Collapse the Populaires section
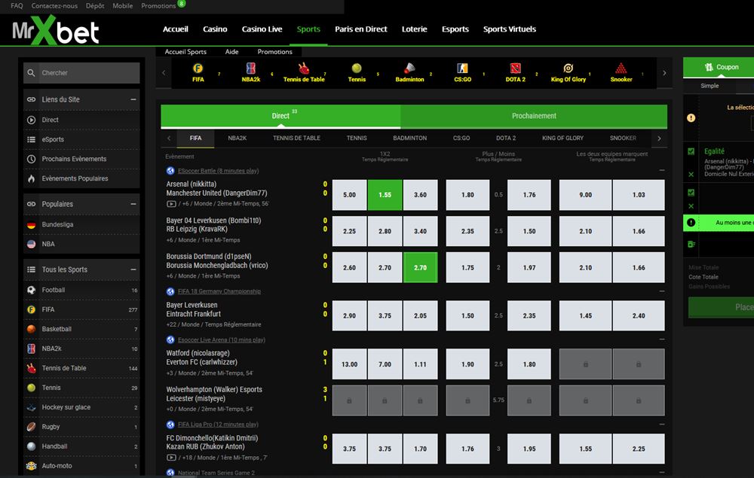The height and width of the screenshot is (478, 754). tap(133, 204)
